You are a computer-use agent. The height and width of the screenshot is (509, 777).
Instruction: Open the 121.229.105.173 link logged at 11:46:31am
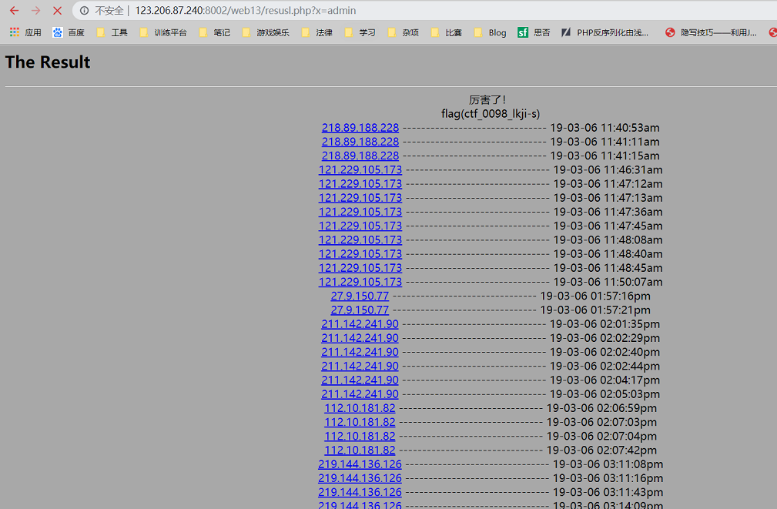pos(360,169)
